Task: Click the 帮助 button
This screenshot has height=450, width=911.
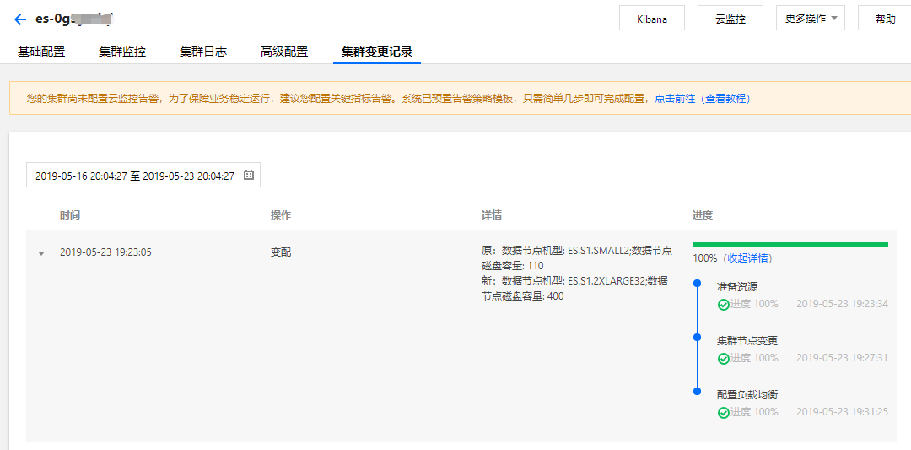Action: coord(885,18)
